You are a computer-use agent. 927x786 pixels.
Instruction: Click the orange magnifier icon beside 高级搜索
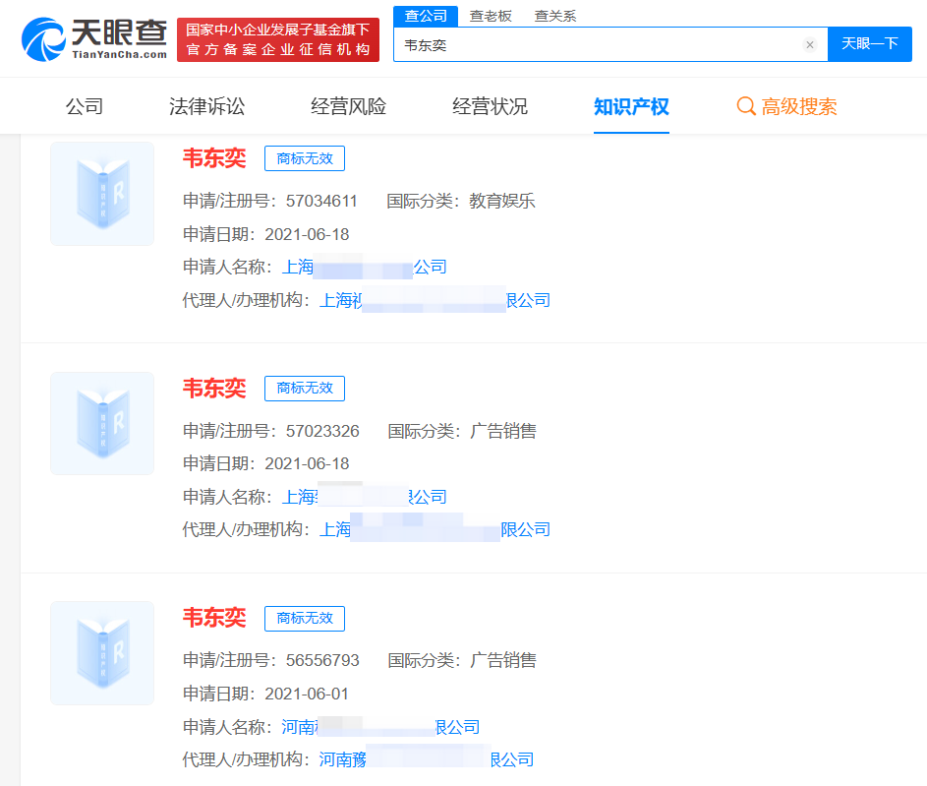point(745,105)
